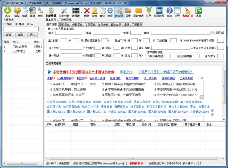Toggle the 是否领 checkbox
228x168 pixels.
[x=213, y=33]
